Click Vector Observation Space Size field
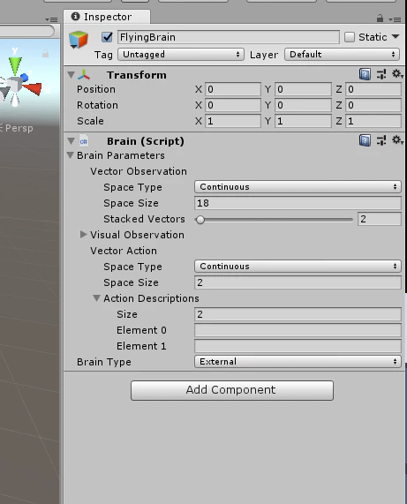The image size is (407, 504). click(298, 203)
